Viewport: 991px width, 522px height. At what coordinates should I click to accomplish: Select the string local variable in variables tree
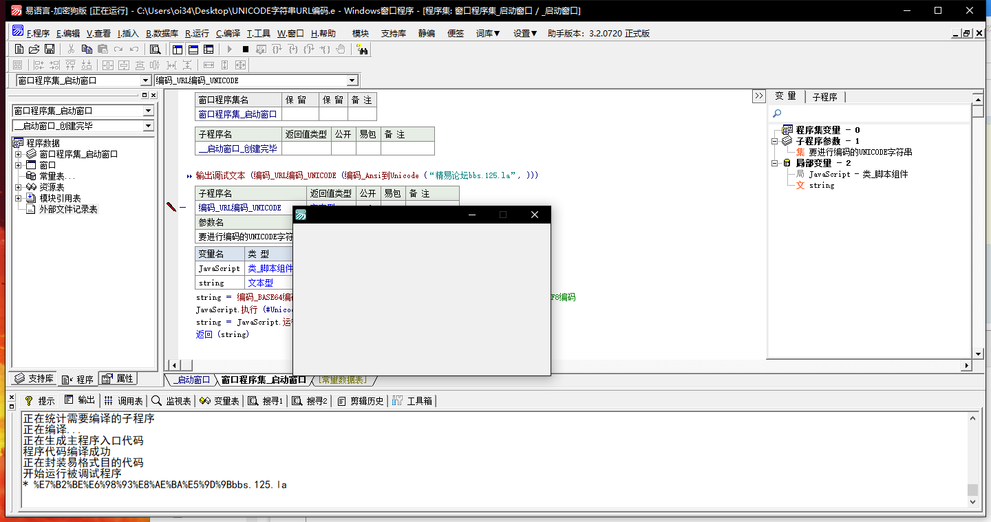821,185
